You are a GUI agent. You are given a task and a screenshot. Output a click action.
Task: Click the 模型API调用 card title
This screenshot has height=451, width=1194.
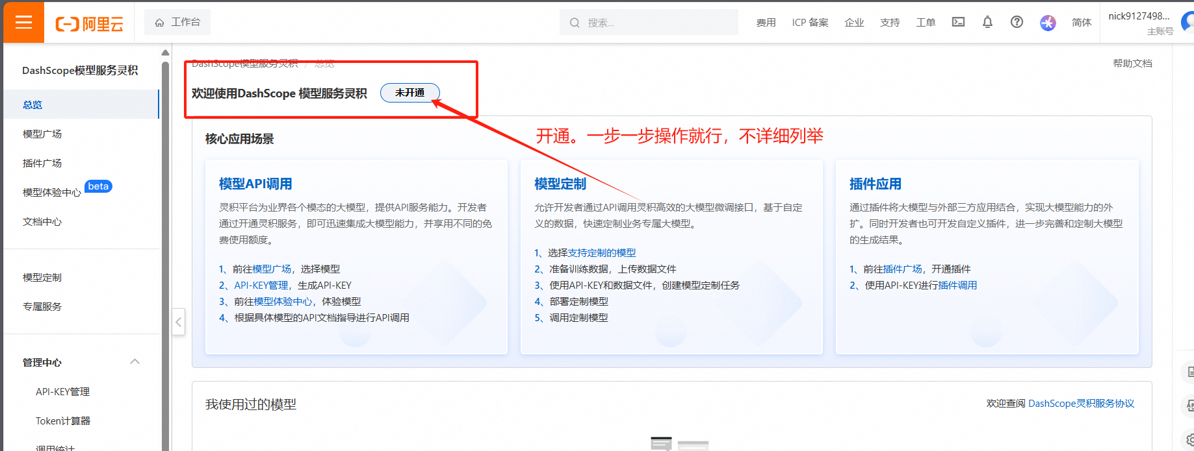pyautogui.click(x=255, y=184)
